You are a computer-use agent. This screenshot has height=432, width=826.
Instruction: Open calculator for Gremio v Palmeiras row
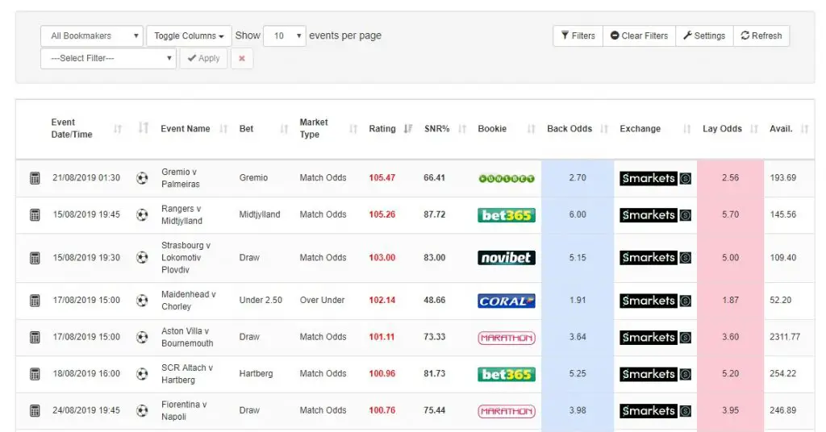click(x=35, y=178)
